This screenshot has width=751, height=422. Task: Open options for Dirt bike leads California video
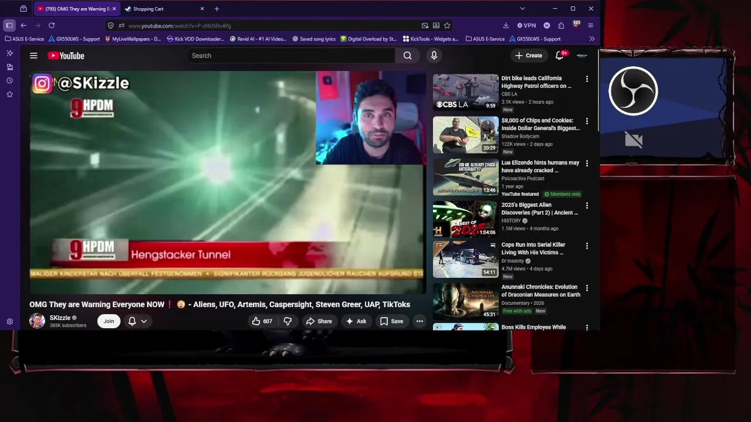click(x=587, y=79)
